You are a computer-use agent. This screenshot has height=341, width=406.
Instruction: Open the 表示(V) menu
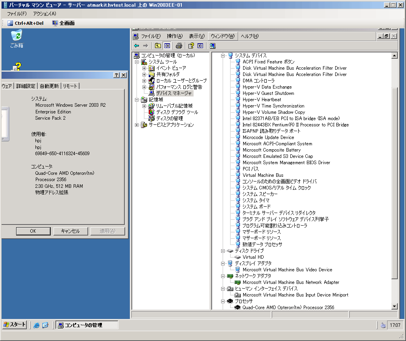coord(197,36)
